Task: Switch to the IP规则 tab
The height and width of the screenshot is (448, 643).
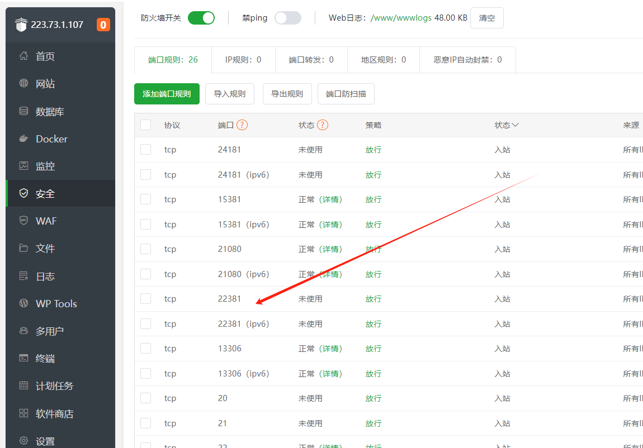Action: 243,60
